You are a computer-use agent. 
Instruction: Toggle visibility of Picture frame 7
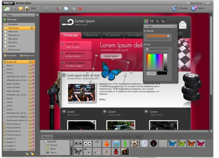click(x=30, y=124)
